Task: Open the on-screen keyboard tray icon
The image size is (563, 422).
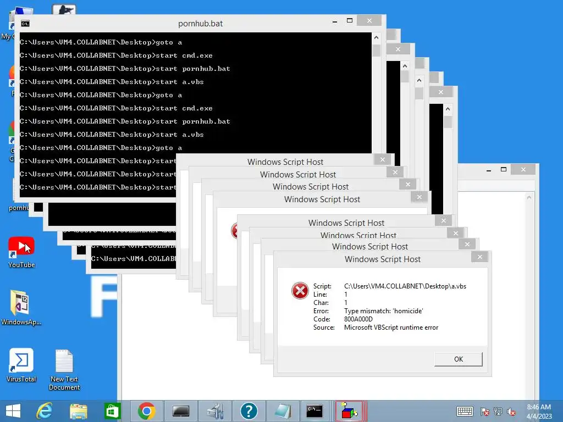Action: pyautogui.click(x=465, y=411)
